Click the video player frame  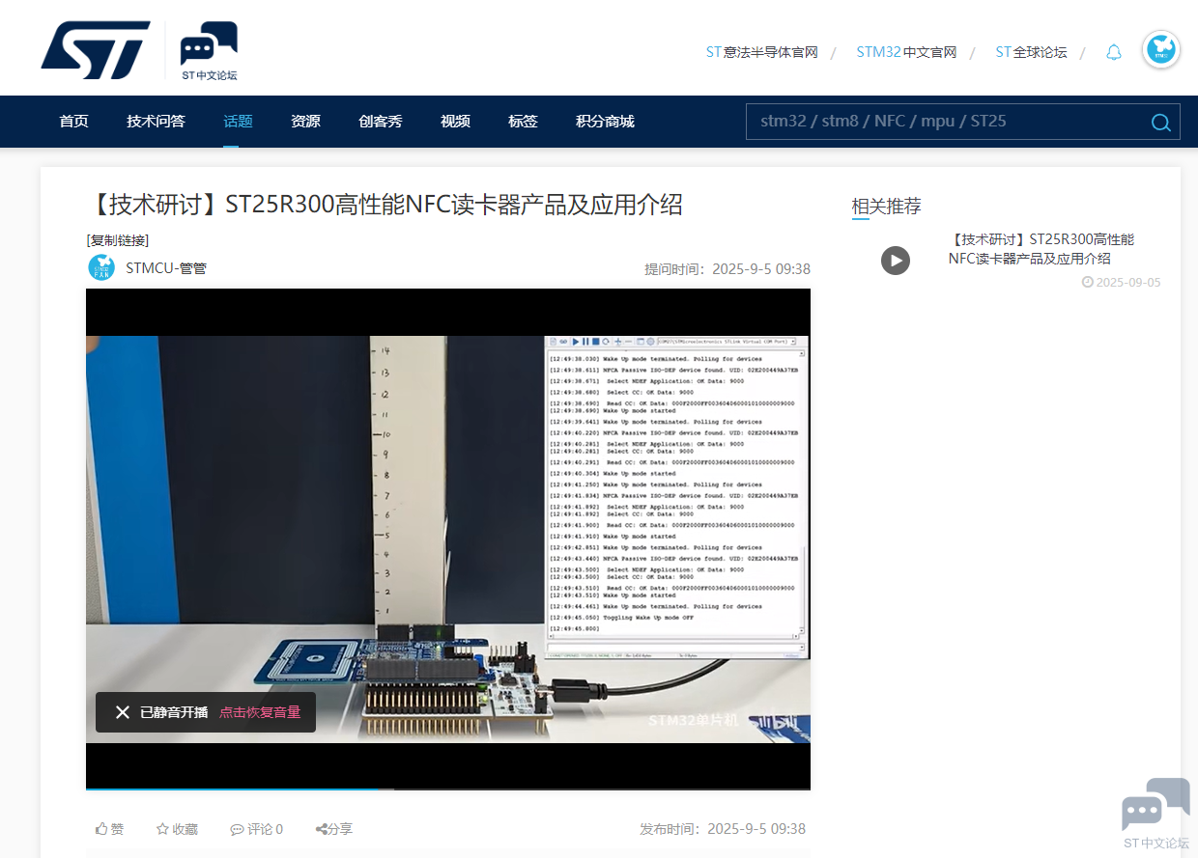448,539
